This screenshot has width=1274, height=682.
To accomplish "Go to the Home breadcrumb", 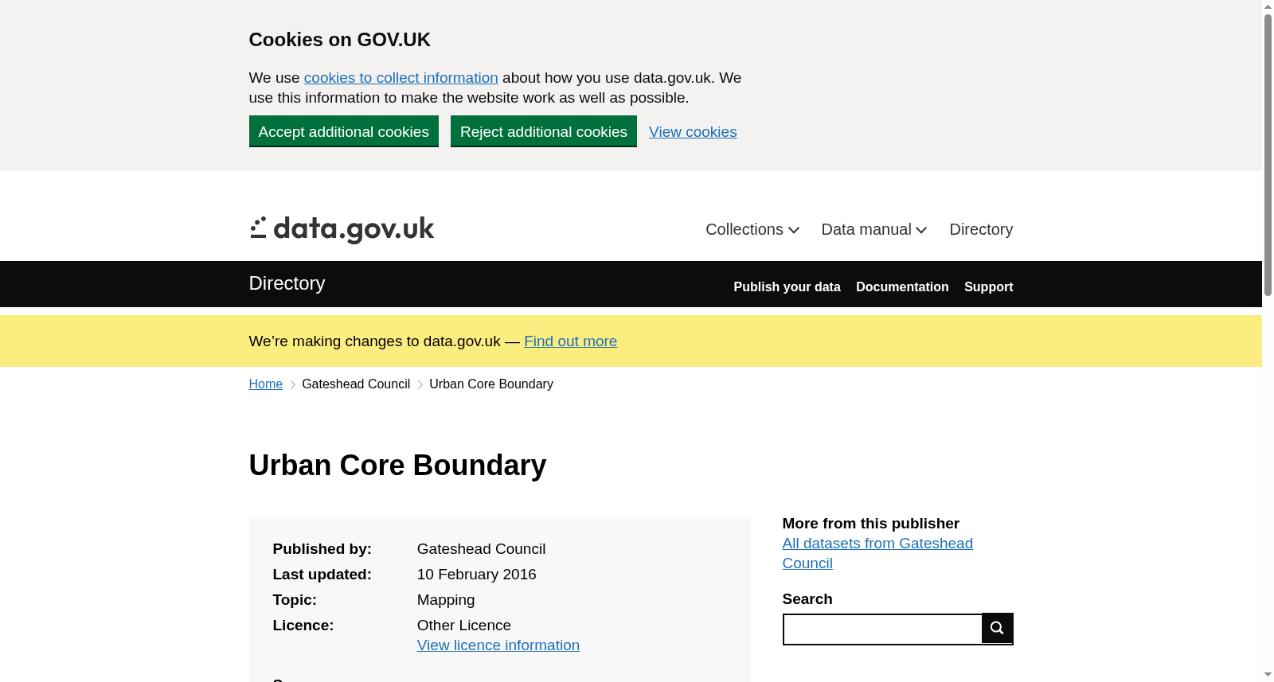I will tap(266, 384).
